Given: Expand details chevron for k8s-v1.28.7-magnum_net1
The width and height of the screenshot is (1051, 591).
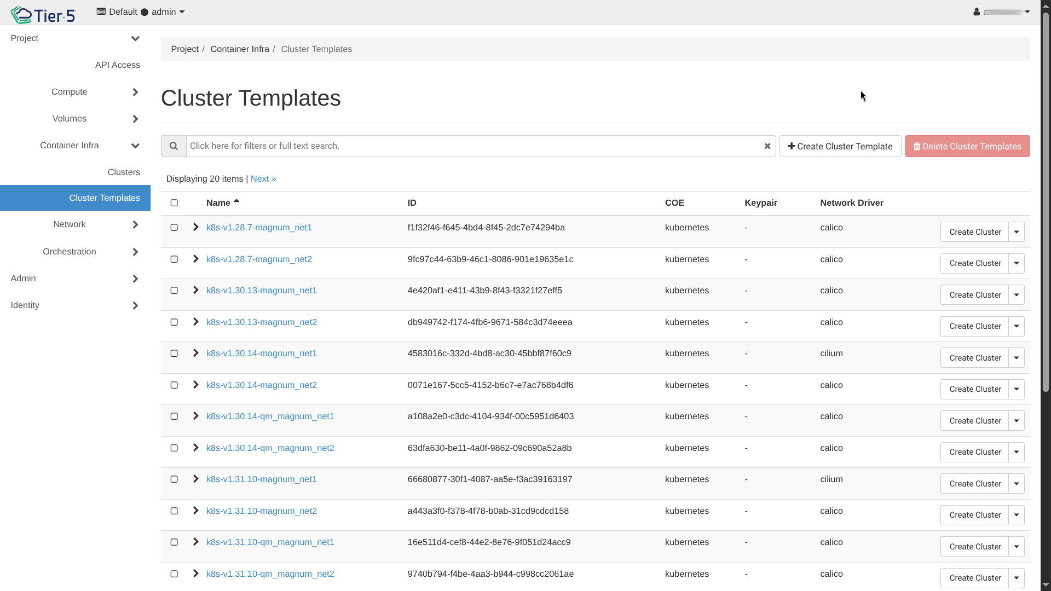Looking at the screenshot, I should (x=195, y=227).
